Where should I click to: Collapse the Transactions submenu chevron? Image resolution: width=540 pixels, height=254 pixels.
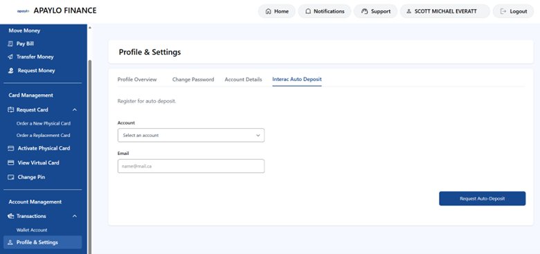(74, 216)
